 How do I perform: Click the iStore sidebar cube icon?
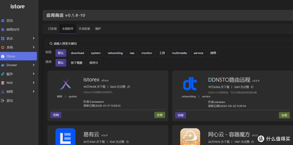[3, 56]
